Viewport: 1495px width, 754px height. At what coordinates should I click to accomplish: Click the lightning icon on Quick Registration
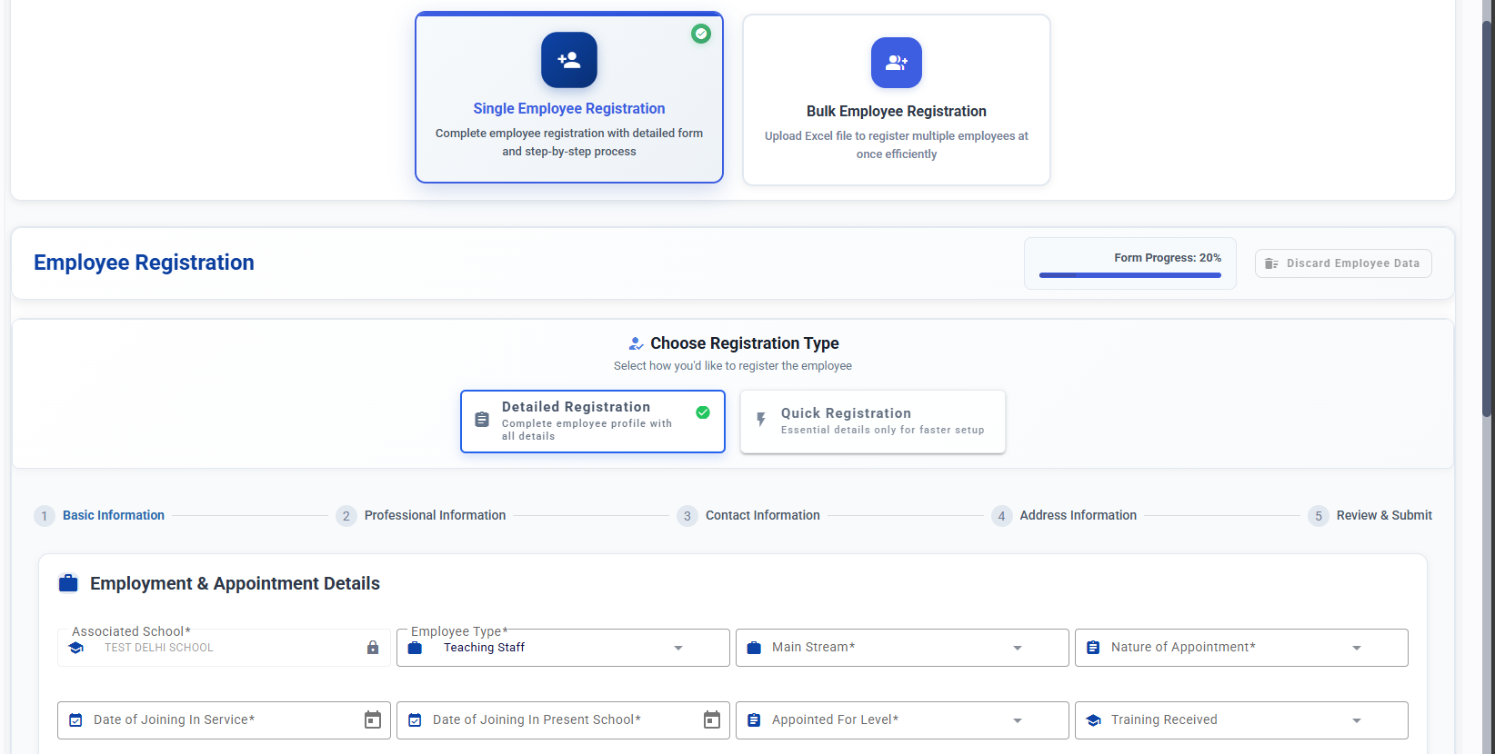pos(762,420)
